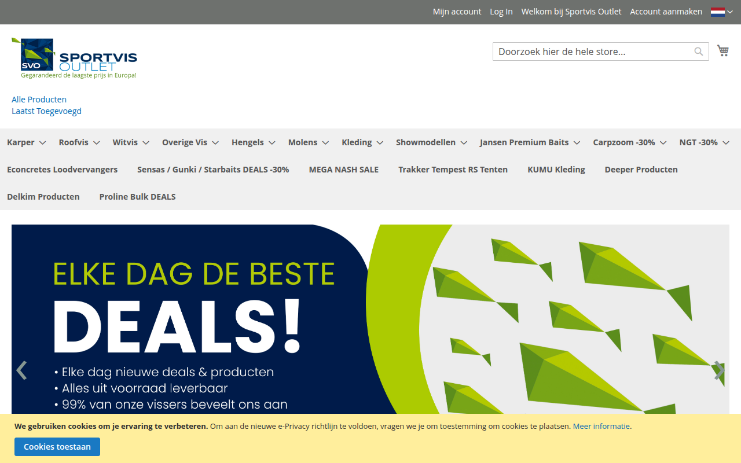The height and width of the screenshot is (463, 741).
Task: Open the Karper category
Action: coord(21,142)
